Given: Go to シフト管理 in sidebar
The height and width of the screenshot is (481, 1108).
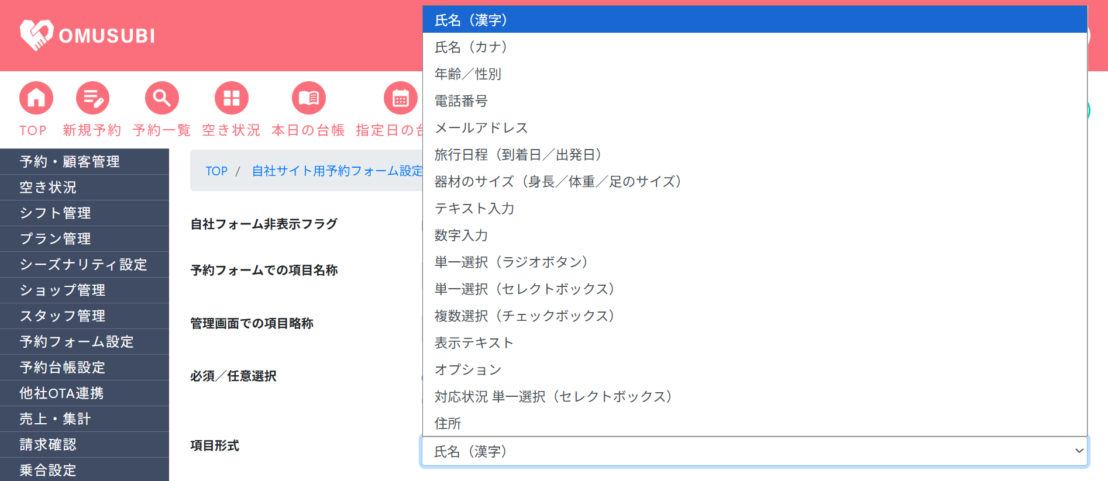Looking at the screenshot, I should pos(56,213).
